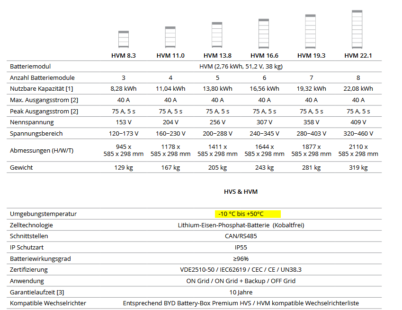The width and height of the screenshot is (402, 310).
Task: Click the nominal voltage value 409 V
Action: click(x=358, y=122)
